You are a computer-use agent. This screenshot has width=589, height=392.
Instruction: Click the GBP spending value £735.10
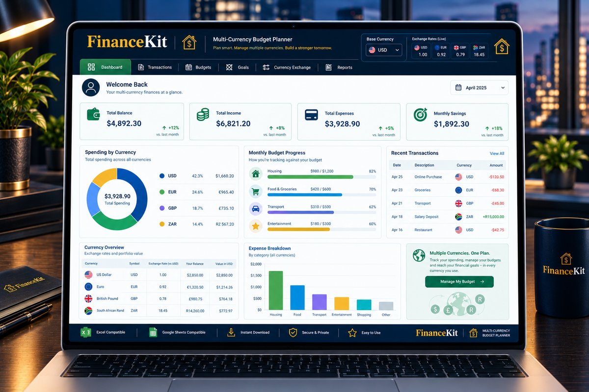pyautogui.click(x=225, y=208)
